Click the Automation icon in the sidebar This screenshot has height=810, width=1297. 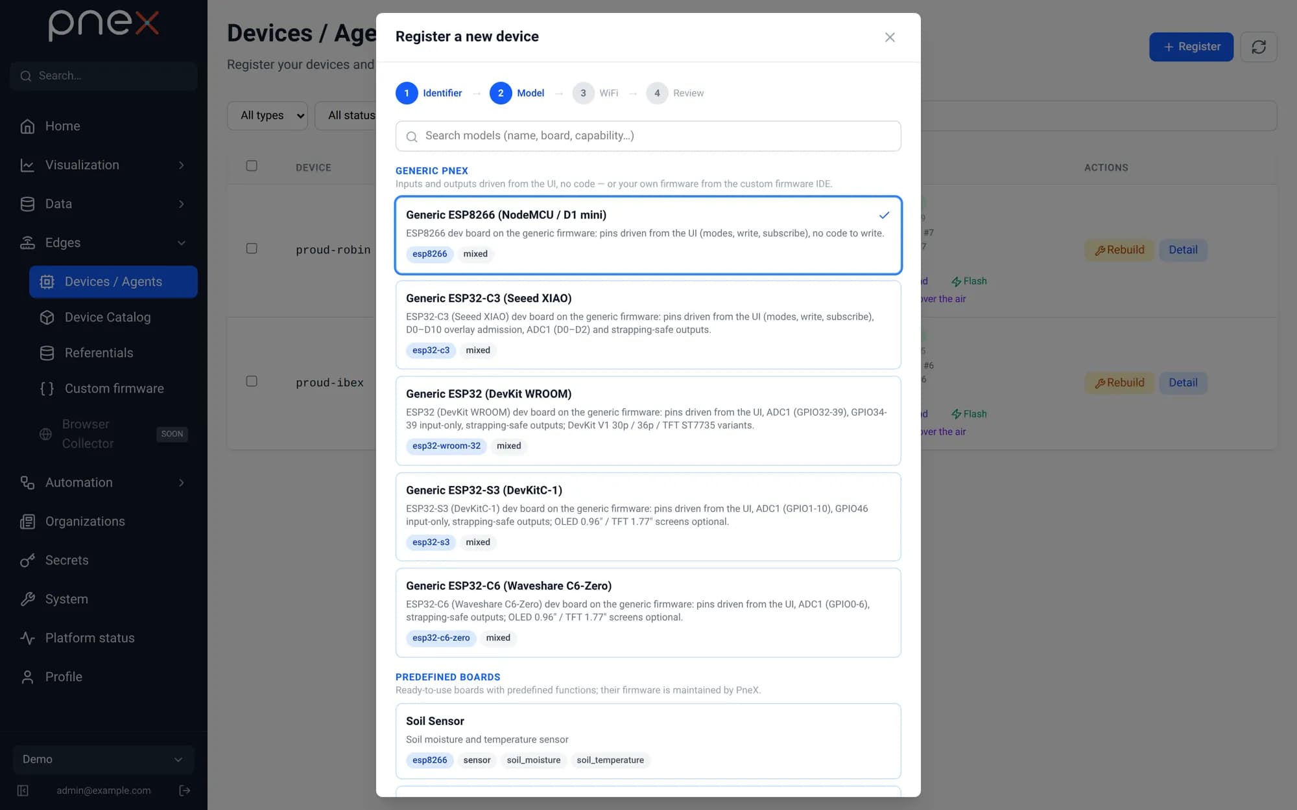click(x=27, y=483)
